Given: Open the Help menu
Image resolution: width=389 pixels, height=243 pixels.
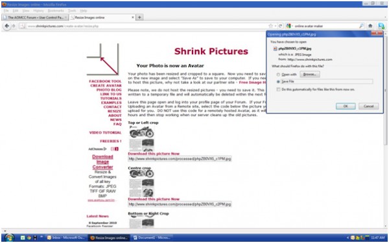Looking at the screenshot, I should click(84, 10).
